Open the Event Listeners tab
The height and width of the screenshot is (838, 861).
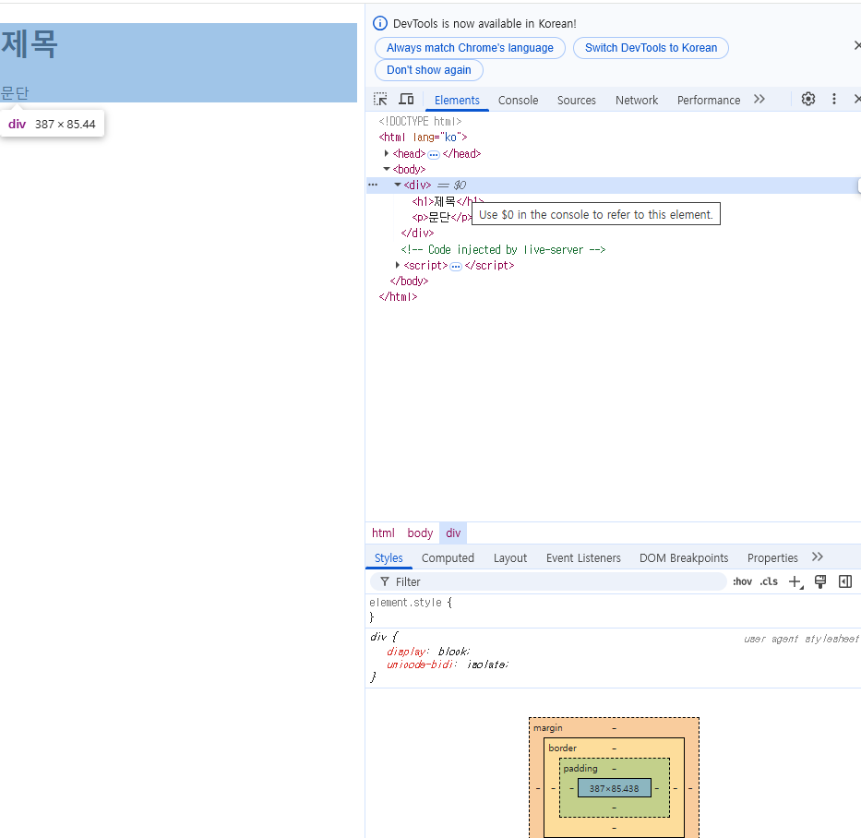tap(583, 558)
